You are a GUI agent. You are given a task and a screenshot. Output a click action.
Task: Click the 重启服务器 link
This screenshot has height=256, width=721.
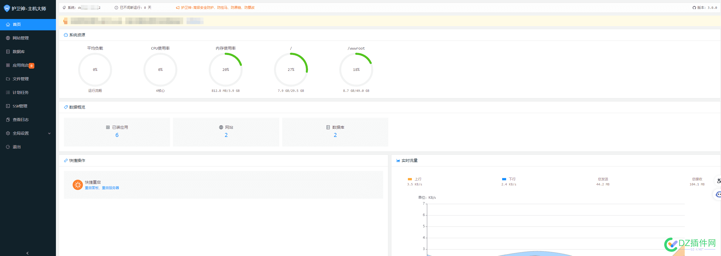[x=110, y=188]
